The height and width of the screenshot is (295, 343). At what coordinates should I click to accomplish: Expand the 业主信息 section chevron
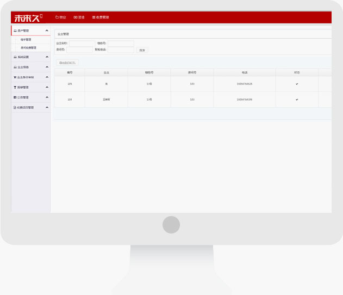click(x=47, y=67)
